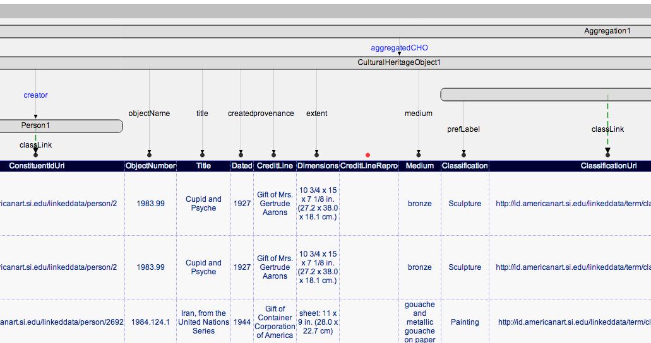Click the anchor dot above Dimensions column
Screen dimensions: 651x343
click(316, 154)
